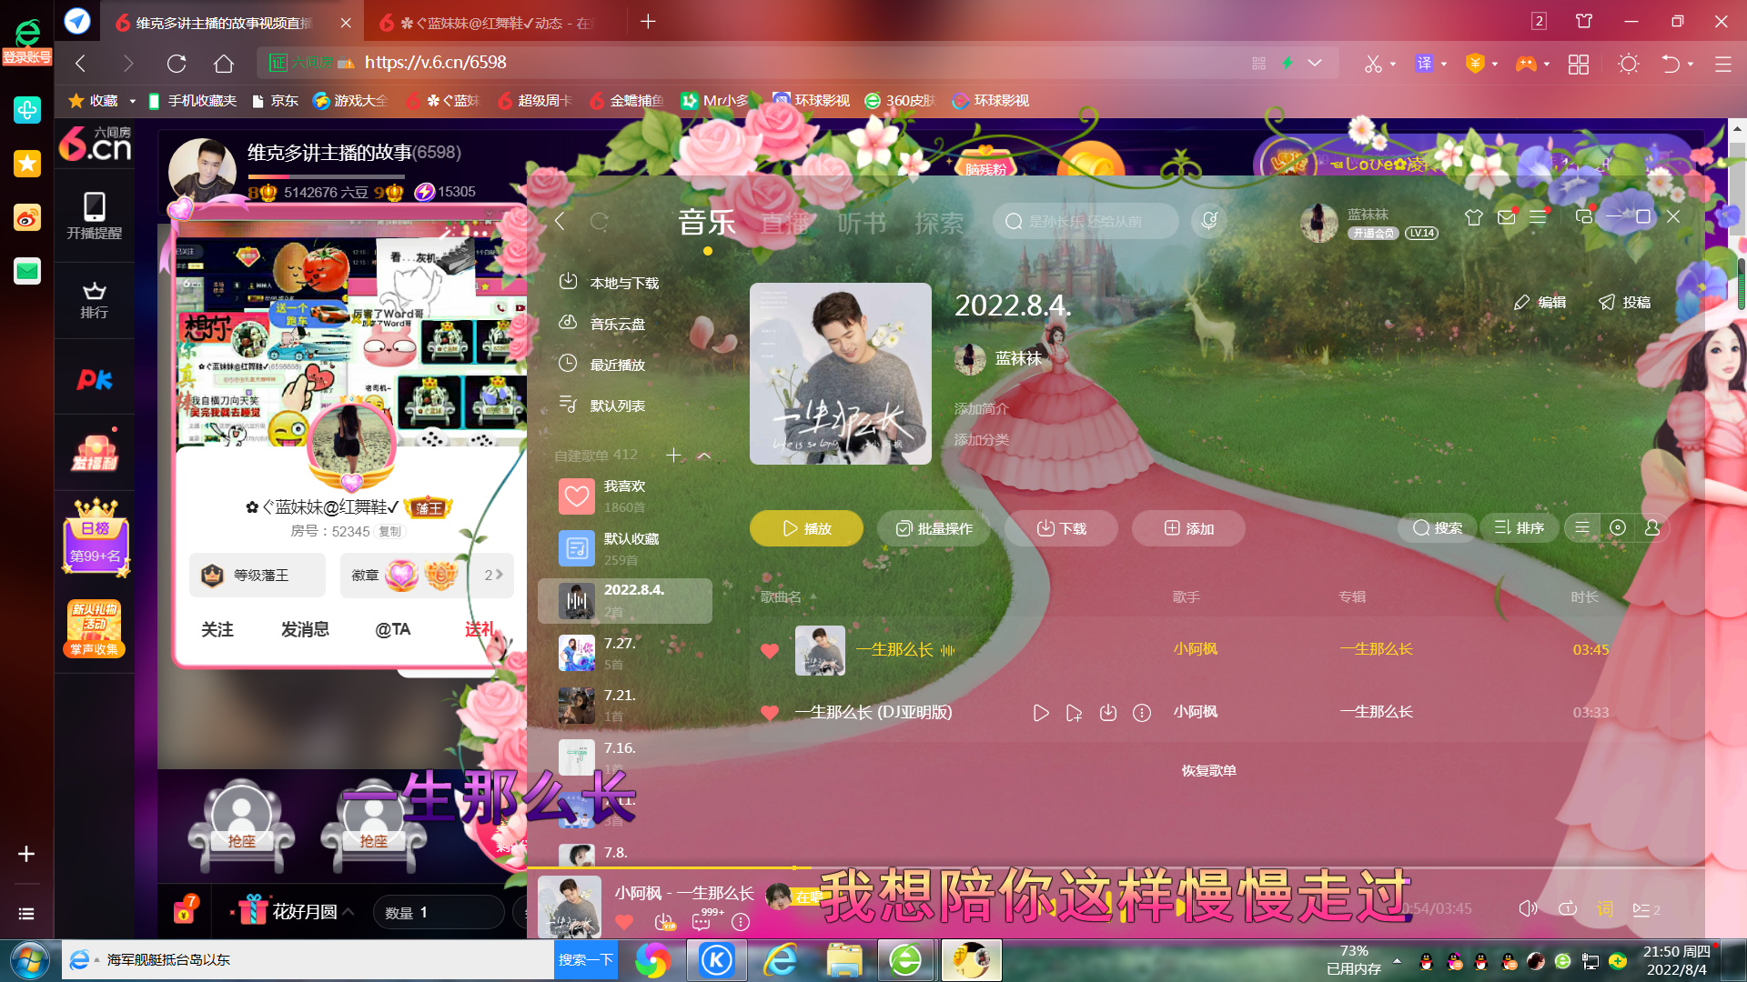Screen dimensions: 1747x982
Task: Create new playlist with plus icon
Action: 673,455
